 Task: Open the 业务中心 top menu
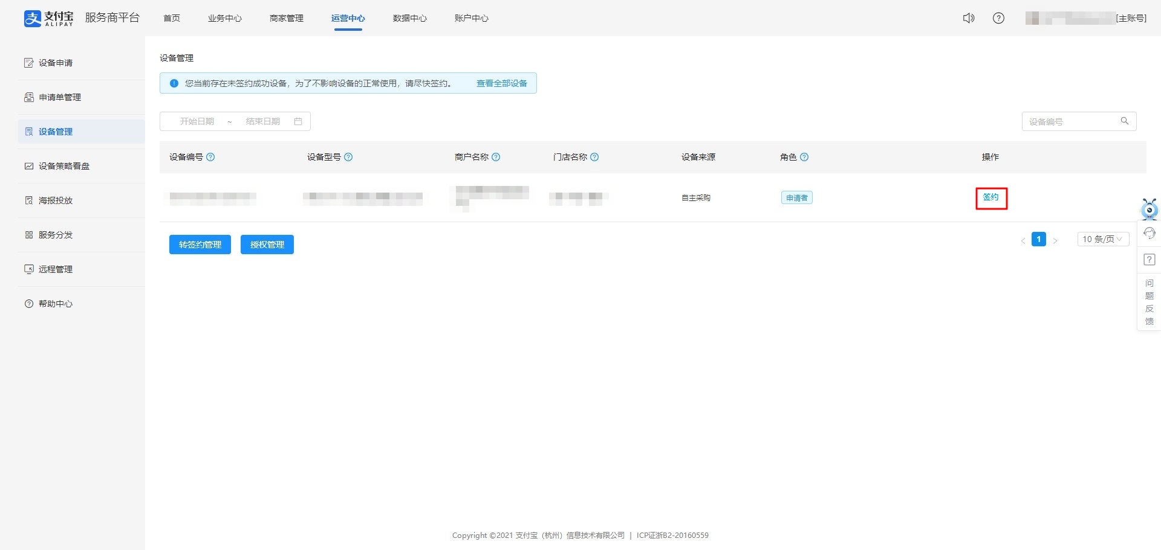click(x=225, y=18)
